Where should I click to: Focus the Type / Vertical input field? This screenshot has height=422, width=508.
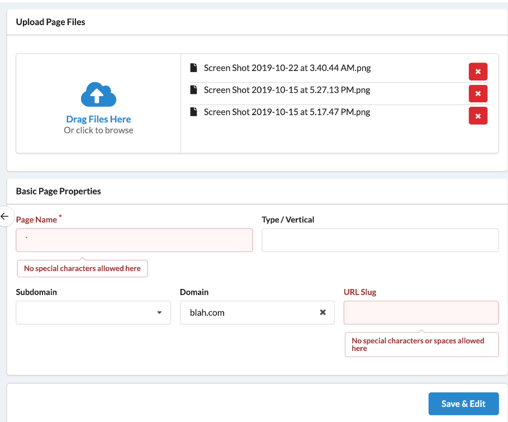click(380, 240)
